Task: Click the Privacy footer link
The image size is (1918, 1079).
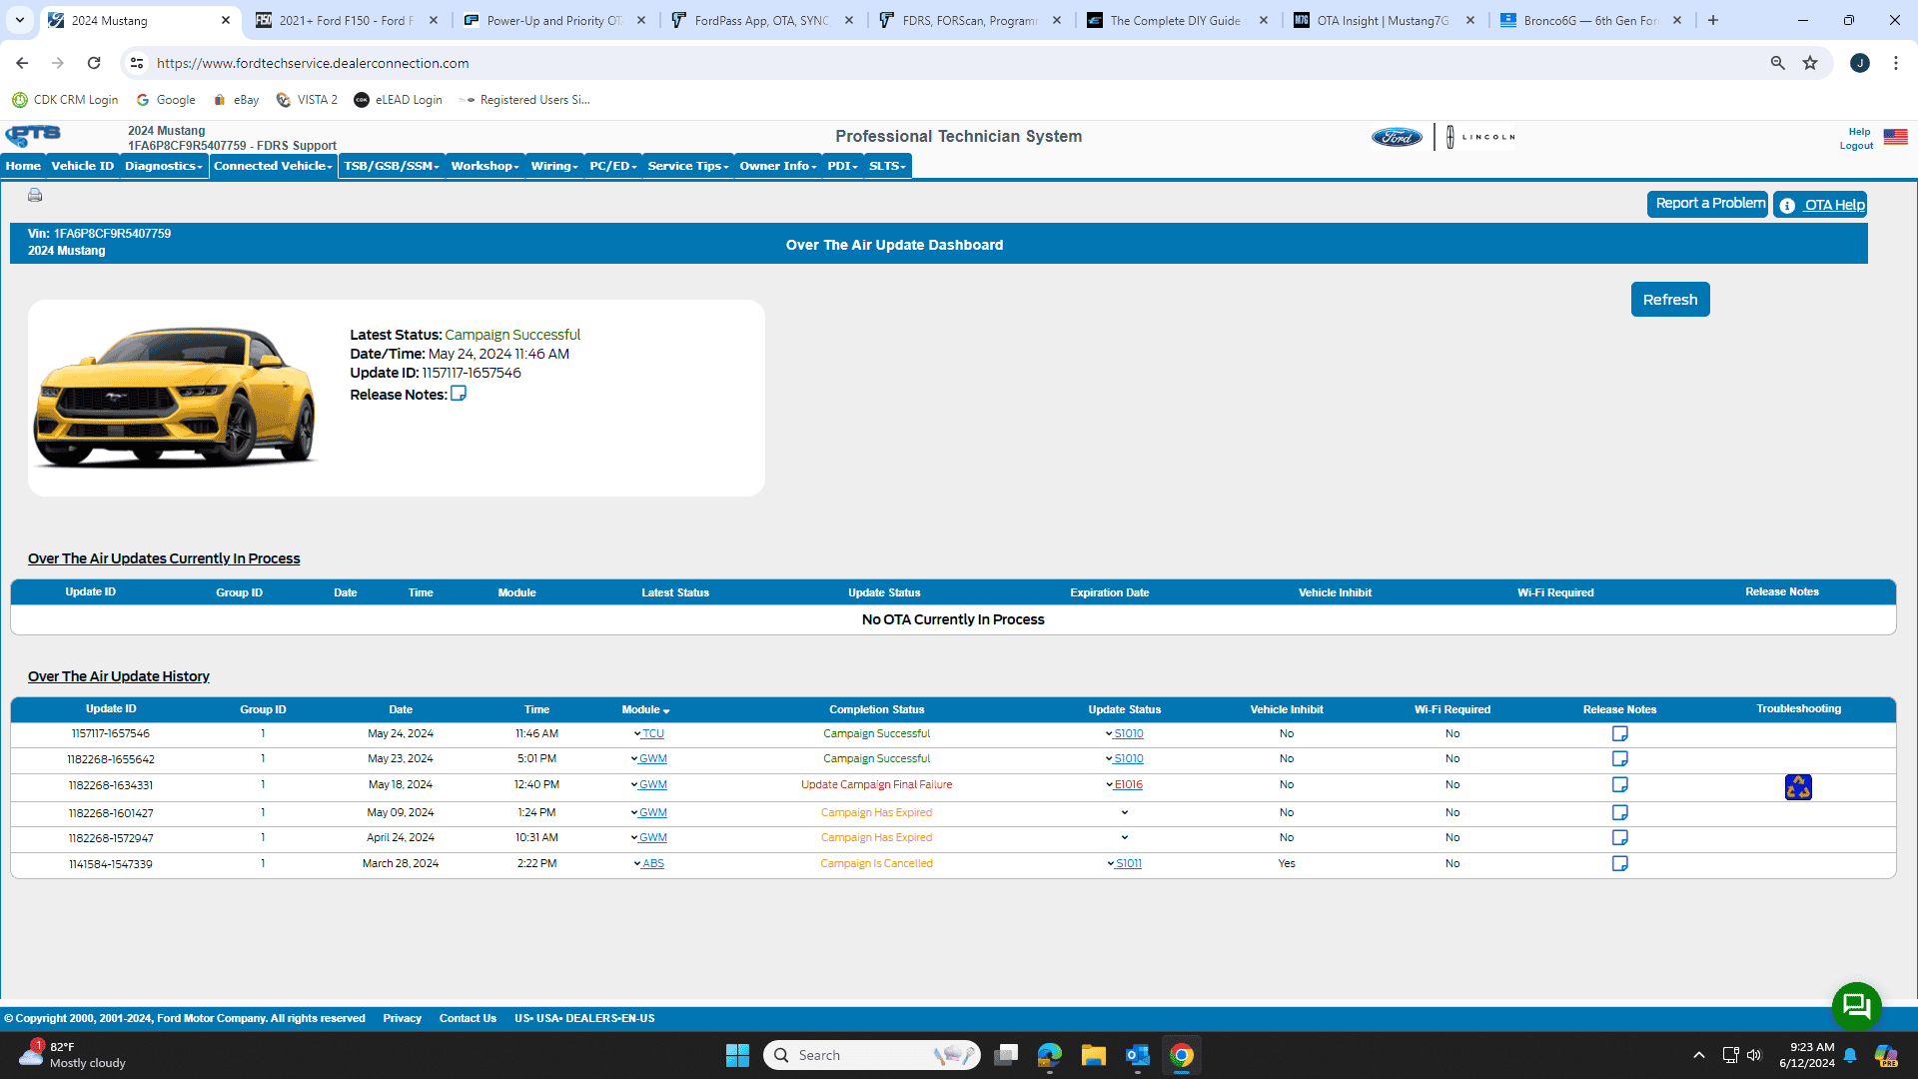Action: point(402,1019)
